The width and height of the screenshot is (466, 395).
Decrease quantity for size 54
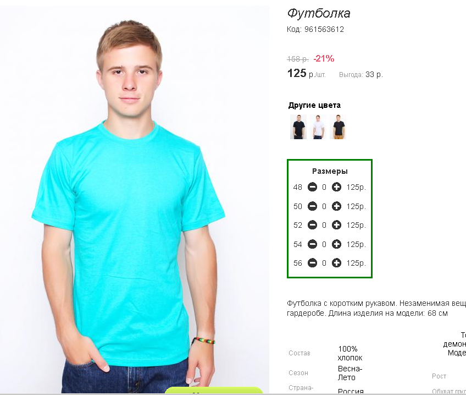point(312,244)
